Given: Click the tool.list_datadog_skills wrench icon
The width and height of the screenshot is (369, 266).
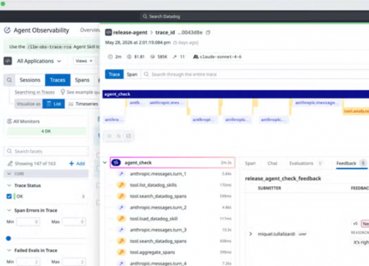Looking at the screenshot, I should coord(121,185).
